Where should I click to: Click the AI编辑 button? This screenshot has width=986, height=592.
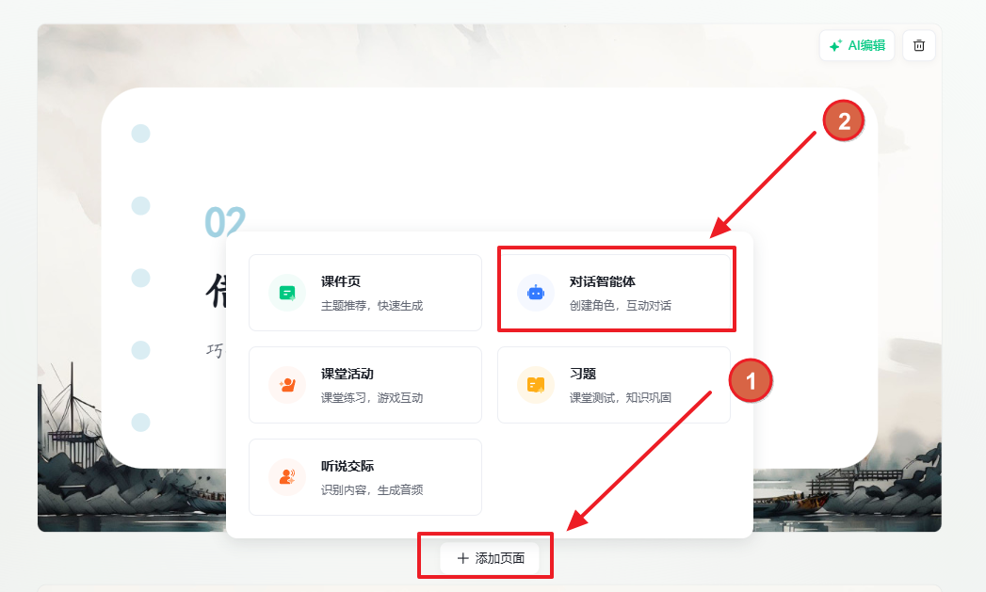(x=856, y=44)
